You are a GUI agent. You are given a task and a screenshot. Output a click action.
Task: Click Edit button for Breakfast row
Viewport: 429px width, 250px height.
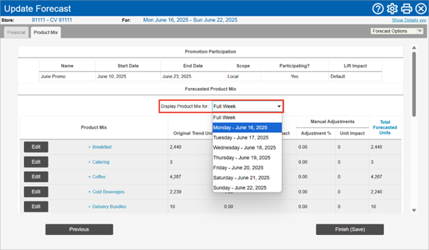tap(36, 147)
